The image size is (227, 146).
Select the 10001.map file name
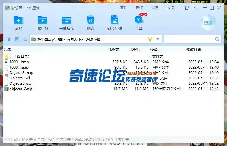(19, 67)
